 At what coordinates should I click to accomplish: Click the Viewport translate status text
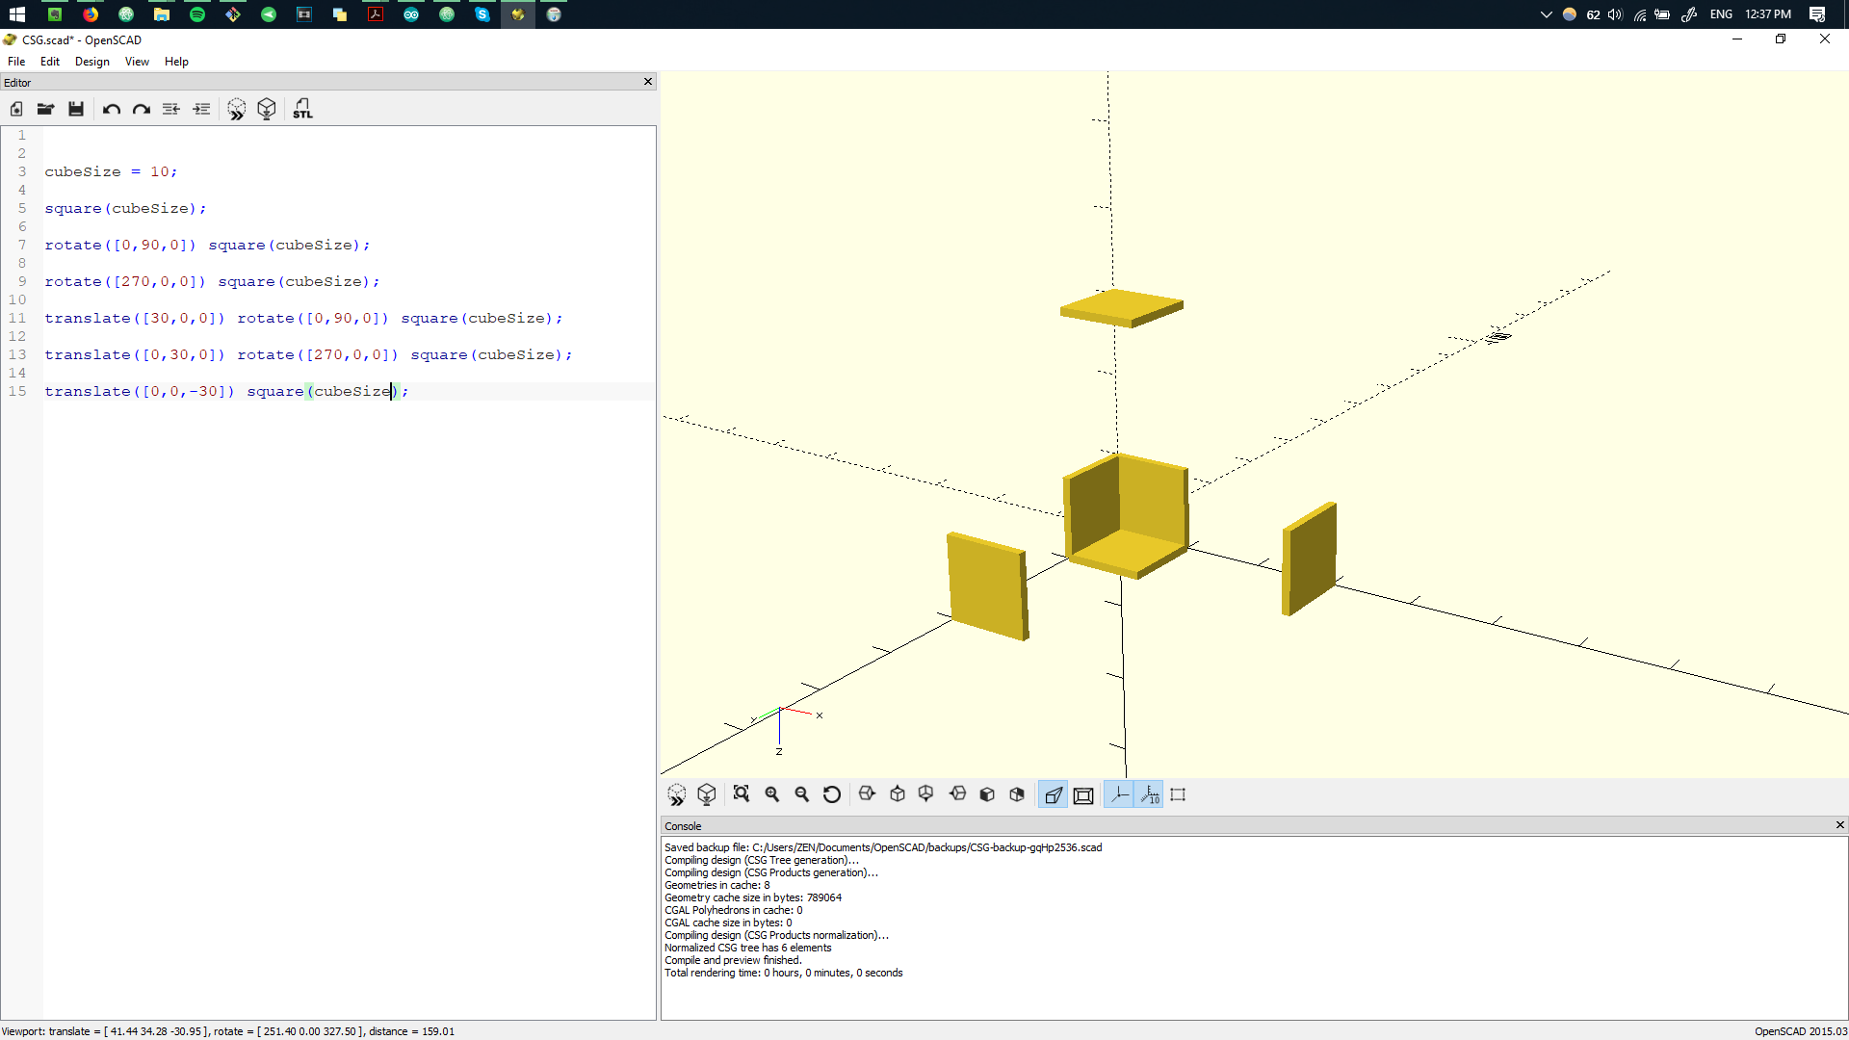point(228,1031)
